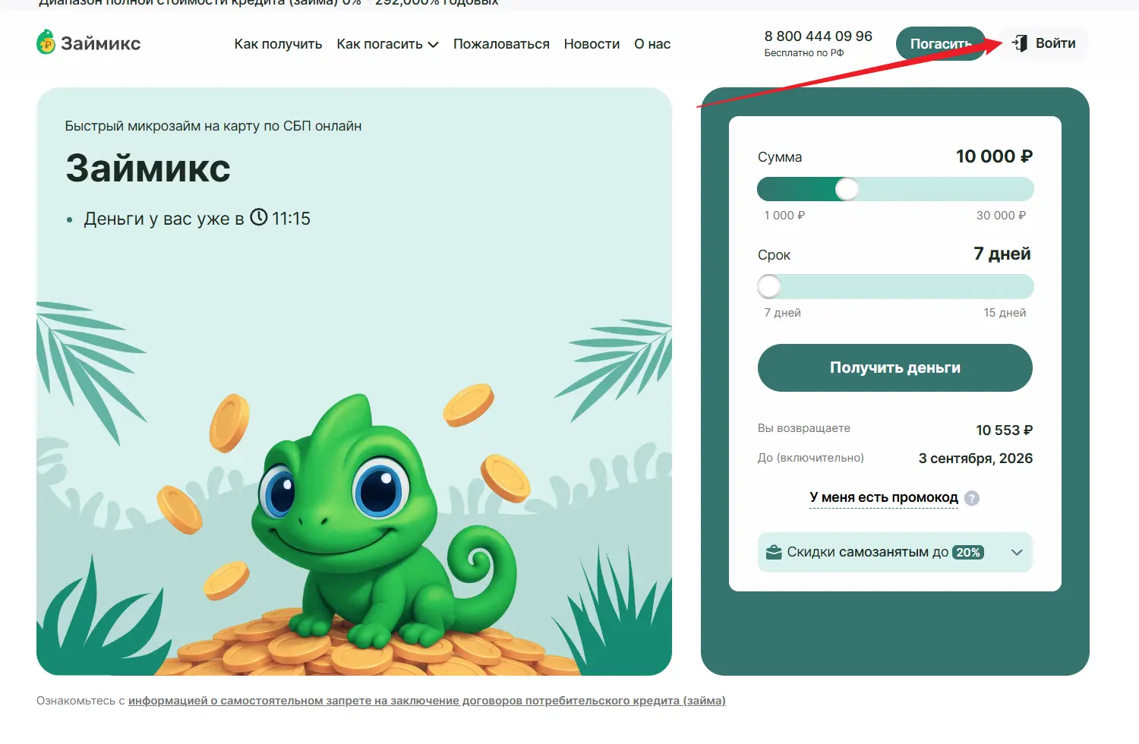Open the Как получить menu item
The width and height of the screenshot is (1139, 744).
pos(278,44)
